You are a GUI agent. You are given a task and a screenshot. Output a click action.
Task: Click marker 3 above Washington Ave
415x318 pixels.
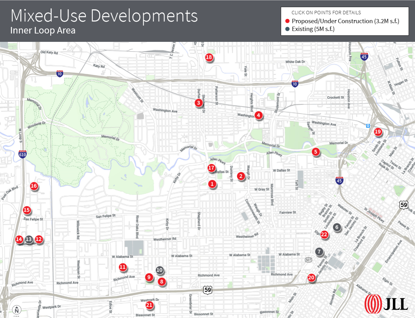[199, 103]
